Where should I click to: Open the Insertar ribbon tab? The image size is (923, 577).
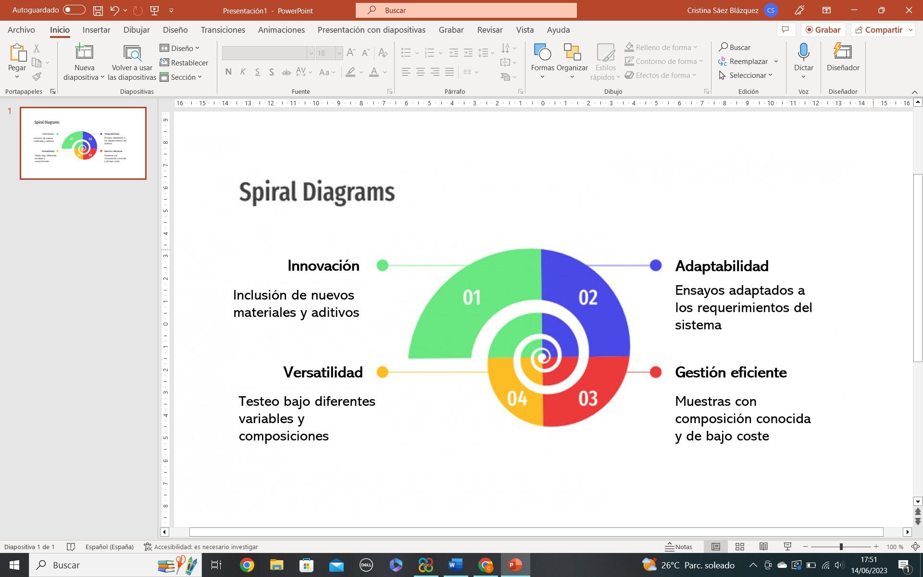pyautogui.click(x=96, y=30)
